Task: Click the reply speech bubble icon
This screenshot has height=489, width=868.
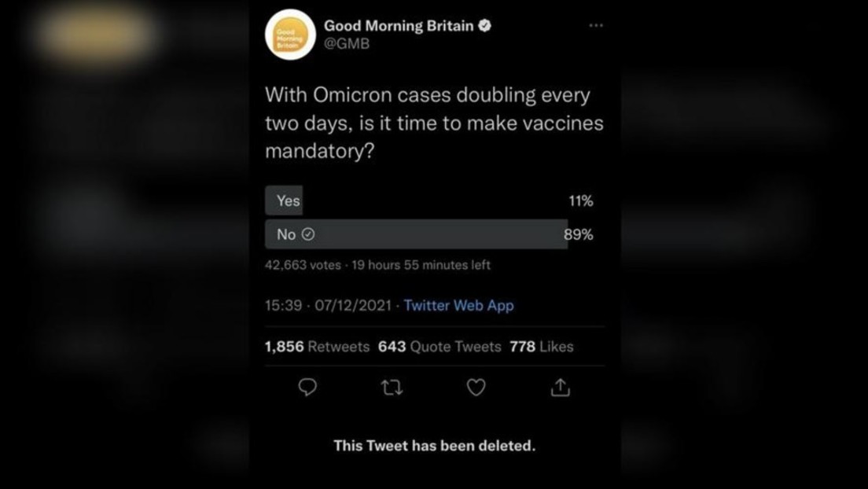Action: point(307,387)
